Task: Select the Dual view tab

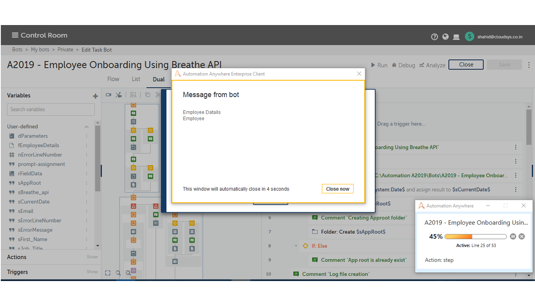Action: point(159,79)
